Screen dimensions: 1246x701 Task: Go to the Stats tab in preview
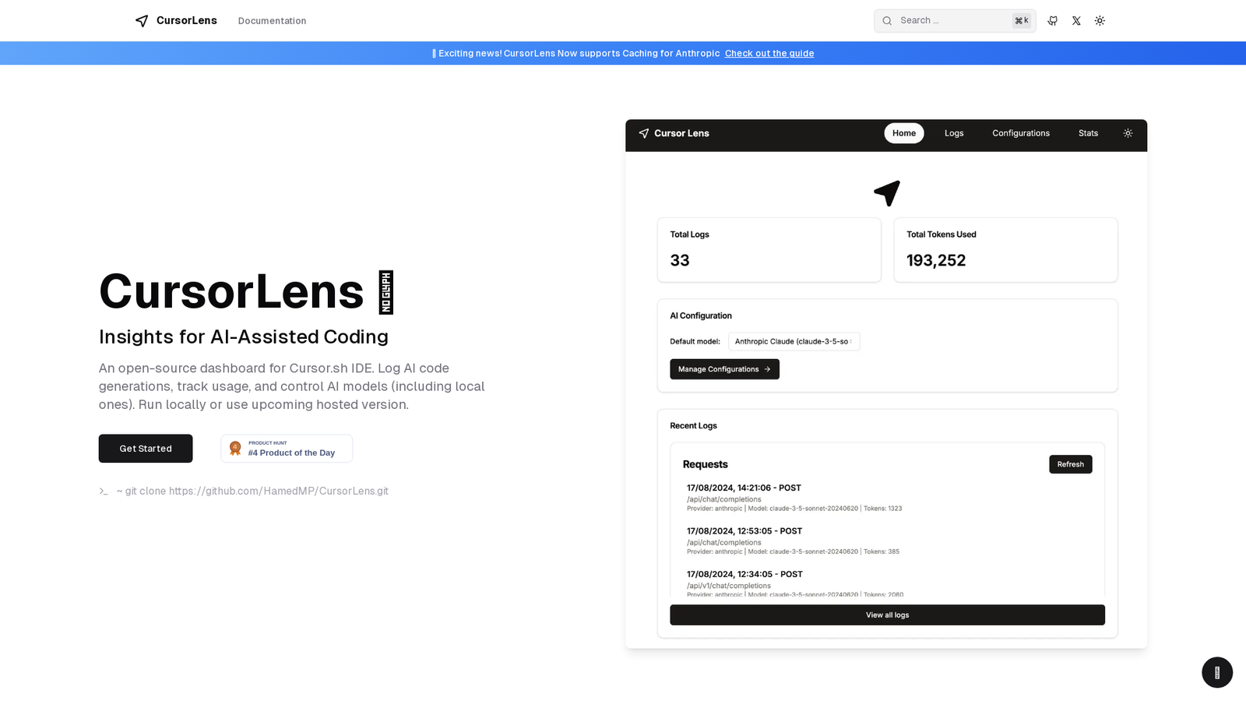point(1088,133)
